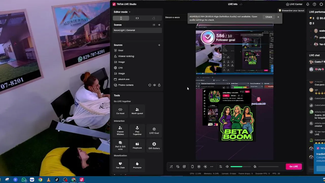Open the LIVE Goal tool
This screenshot has height=183, width=325.
click(154, 131)
